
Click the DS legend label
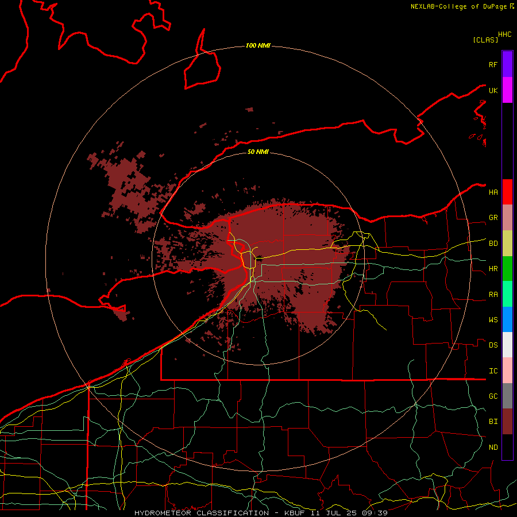click(493, 345)
